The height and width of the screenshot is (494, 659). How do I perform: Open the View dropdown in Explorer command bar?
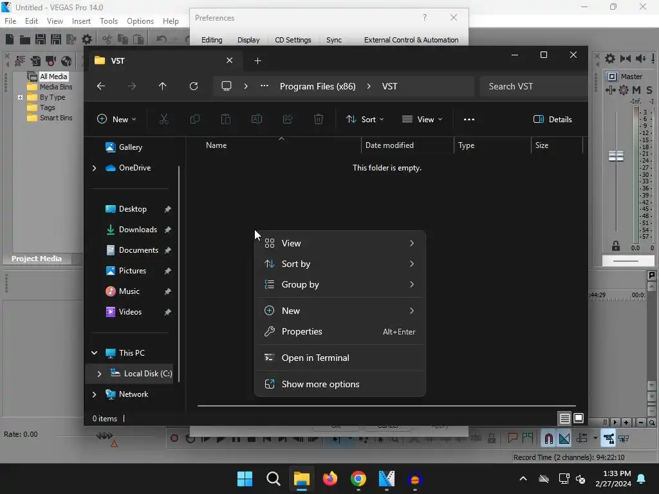pyautogui.click(x=422, y=119)
